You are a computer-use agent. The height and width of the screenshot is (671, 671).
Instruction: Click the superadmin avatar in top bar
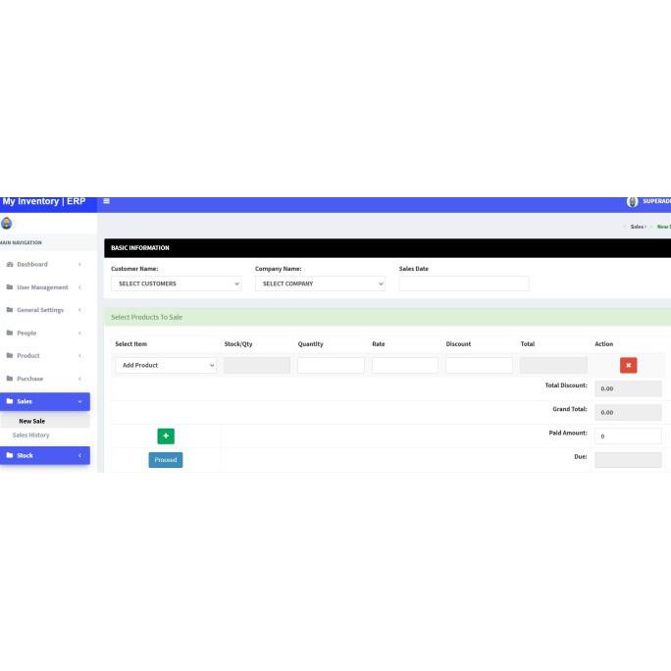coord(632,201)
